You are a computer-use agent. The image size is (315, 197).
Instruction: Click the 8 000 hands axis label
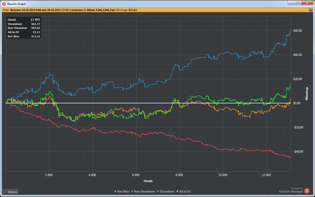click(x=179, y=175)
